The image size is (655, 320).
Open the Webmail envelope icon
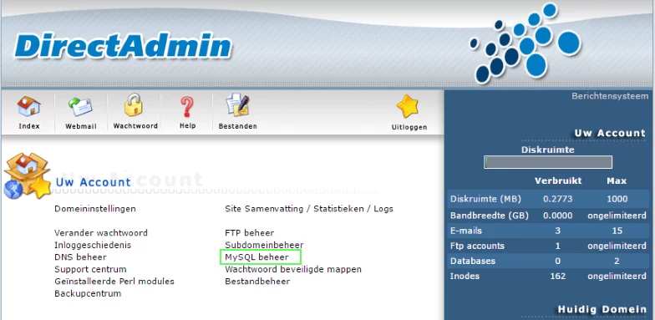(x=80, y=107)
